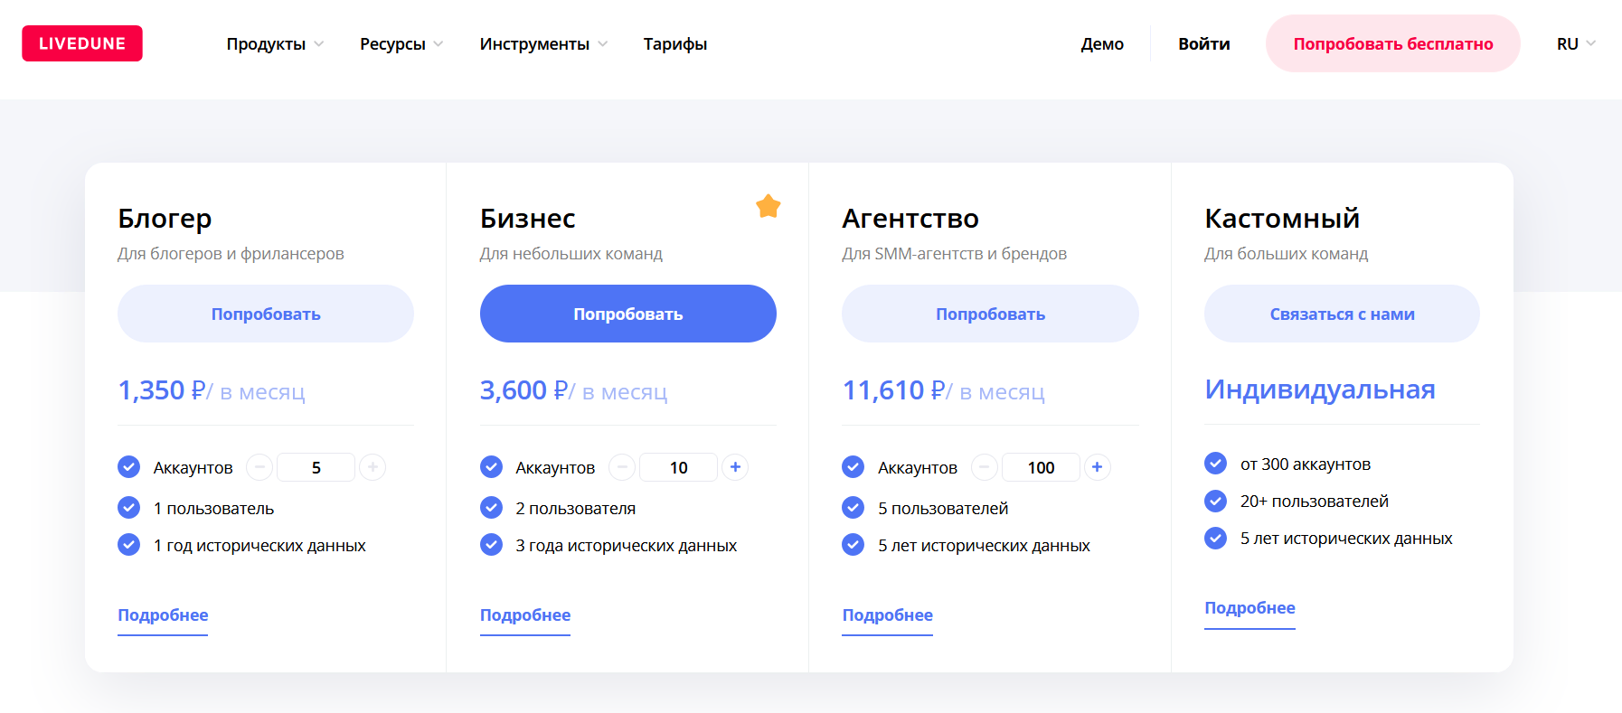This screenshot has width=1622, height=713.
Task: Decrease the accounts count in the Агентство plan
Action: pos(985,467)
